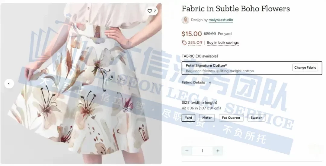326x166 pixels.
Task: Click the heart favorite icon on image
Action: click(x=150, y=11)
